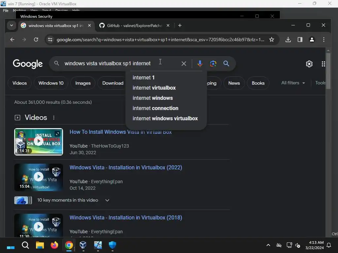Open VirtualBox cube icon on taskbar
Screen dimensions: 338x253
click(83, 245)
